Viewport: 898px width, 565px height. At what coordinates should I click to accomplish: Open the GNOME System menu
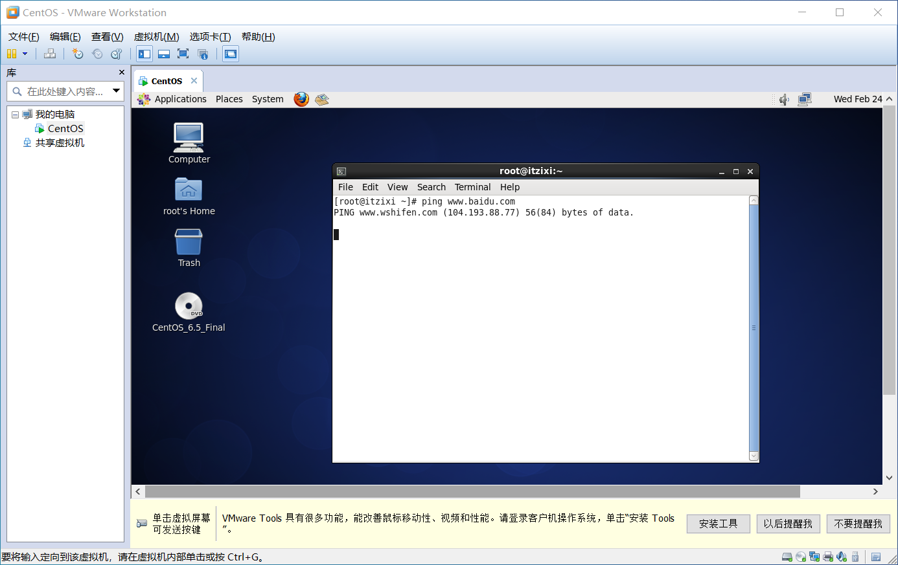(x=268, y=99)
